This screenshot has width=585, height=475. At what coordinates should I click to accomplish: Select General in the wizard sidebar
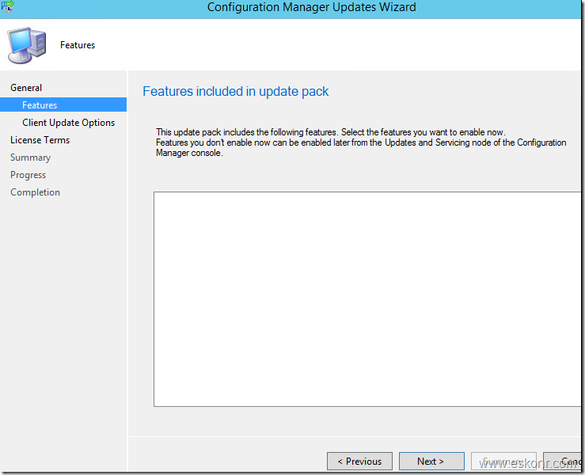click(x=26, y=88)
